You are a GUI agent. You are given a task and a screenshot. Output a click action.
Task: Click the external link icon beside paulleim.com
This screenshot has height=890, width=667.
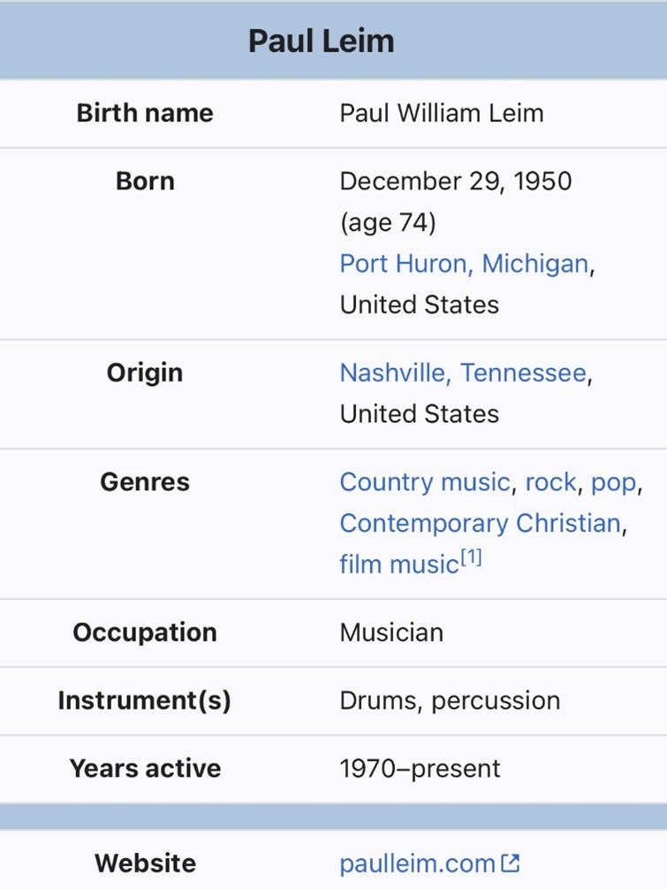point(511,863)
